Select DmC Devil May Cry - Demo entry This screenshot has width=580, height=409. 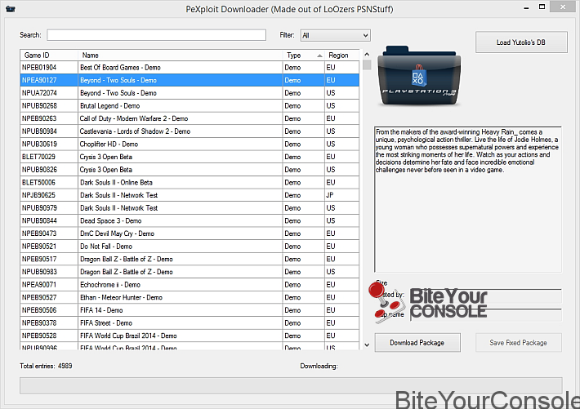tap(190, 233)
